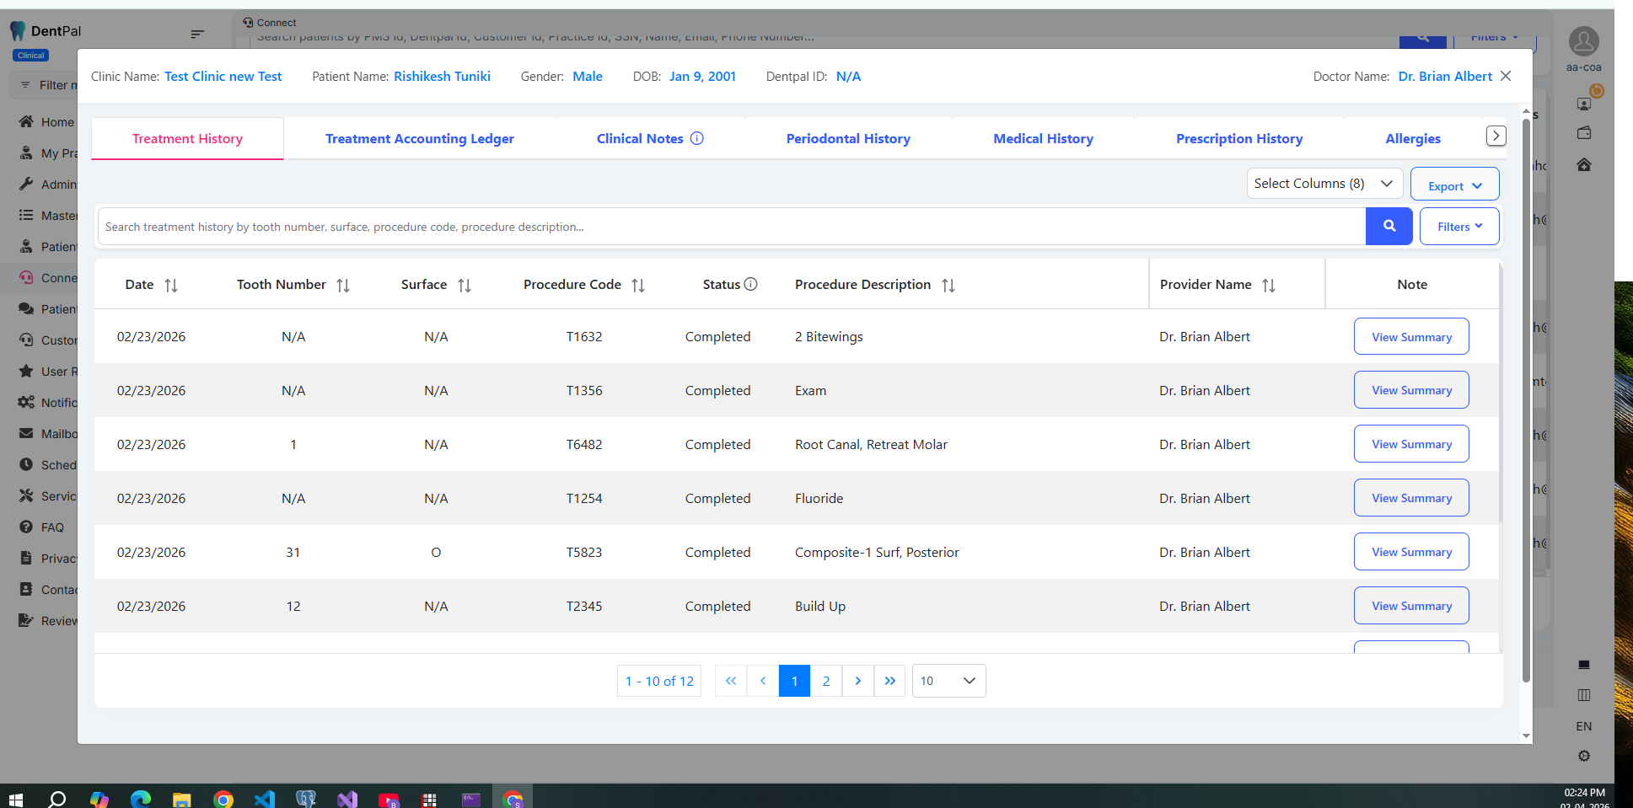Open the Select Columns (8) dropdown
1633x808 pixels.
(x=1324, y=184)
